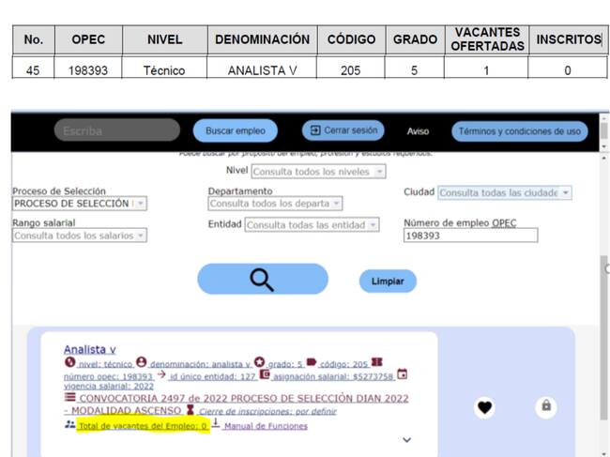Viewport: 610px width, 457px height.
Task: Click the Número de empleo OPEC field
Action: pos(470,236)
